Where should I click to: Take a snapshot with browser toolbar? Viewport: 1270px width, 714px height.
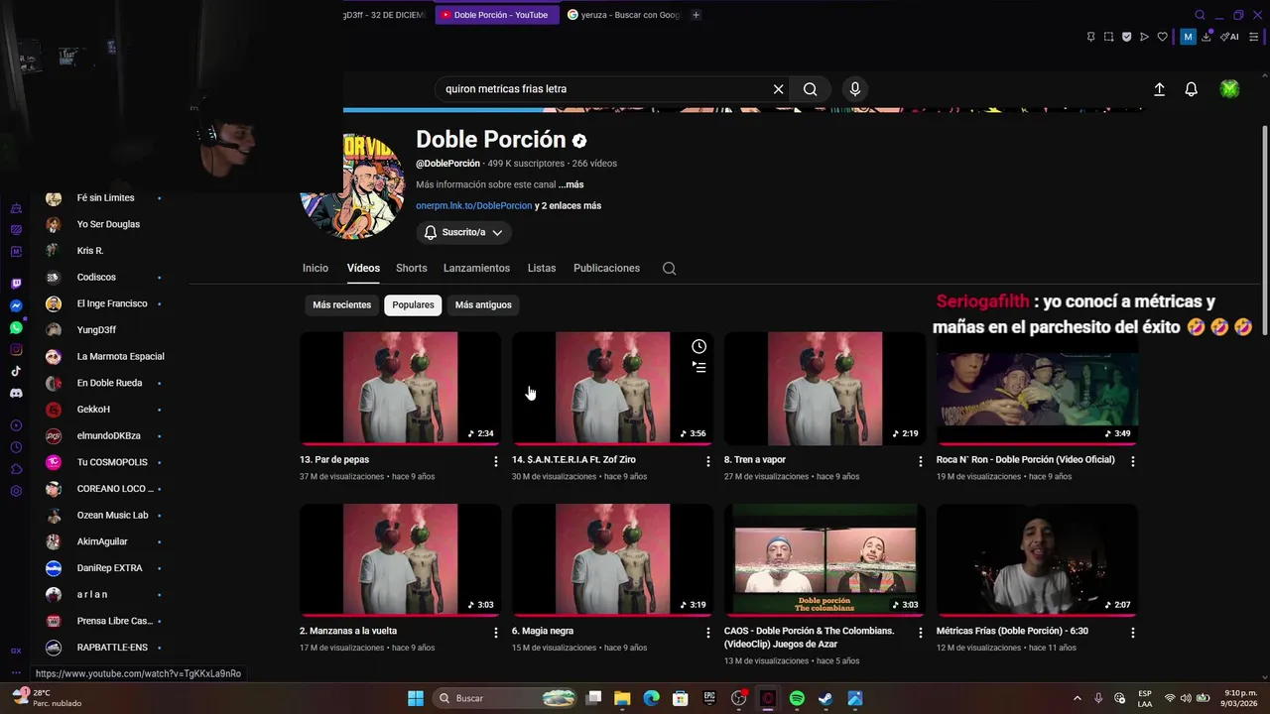(1108, 37)
